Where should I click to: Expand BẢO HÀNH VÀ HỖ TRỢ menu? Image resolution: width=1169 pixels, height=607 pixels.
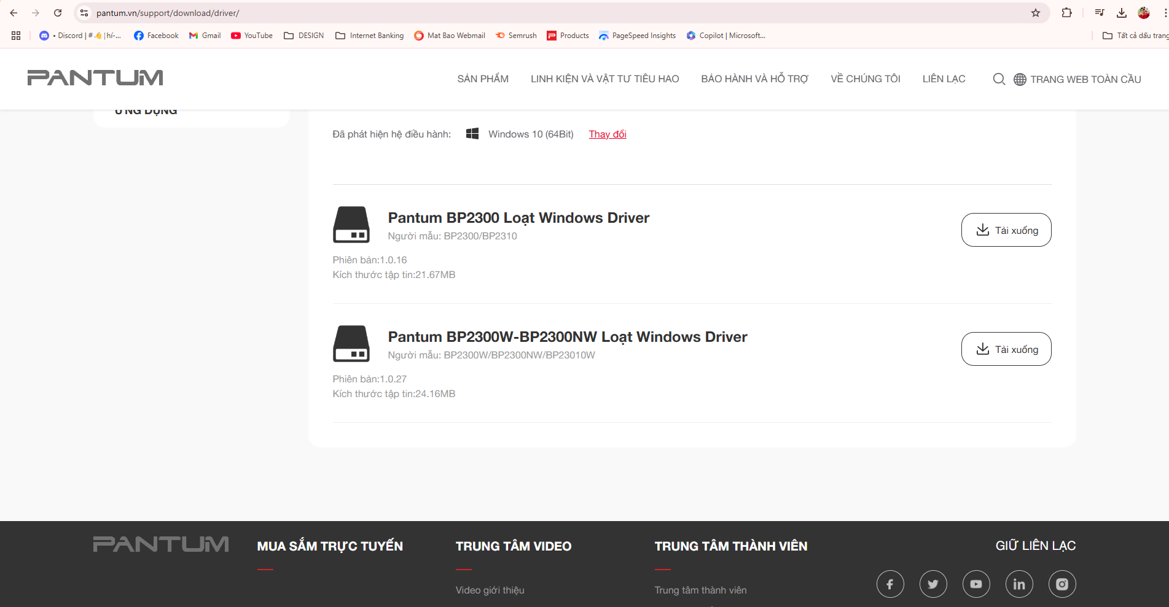tap(754, 79)
